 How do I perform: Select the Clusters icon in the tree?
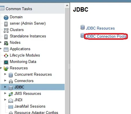click(x=6, y=30)
